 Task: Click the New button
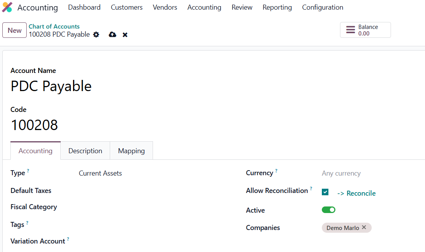tap(15, 30)
